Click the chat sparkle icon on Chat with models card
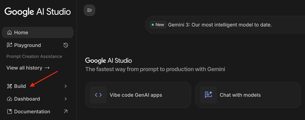Viewport: 305px width, 120px height. click(x=208, y=95)
